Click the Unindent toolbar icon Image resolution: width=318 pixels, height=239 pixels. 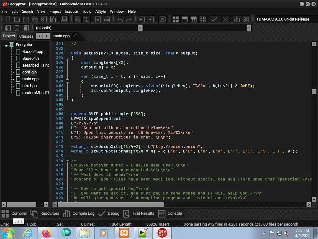[151, 20]
